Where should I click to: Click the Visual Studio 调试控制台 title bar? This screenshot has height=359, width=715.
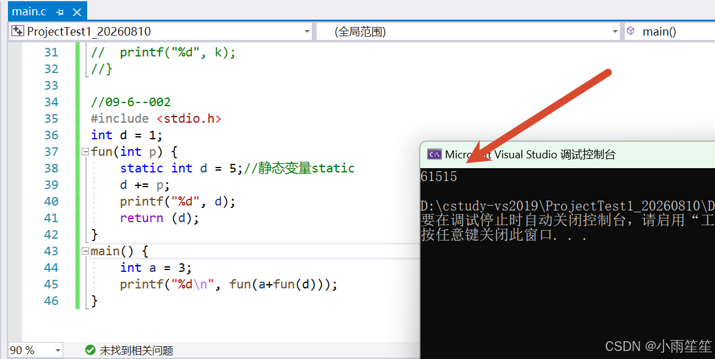(567, 154)
